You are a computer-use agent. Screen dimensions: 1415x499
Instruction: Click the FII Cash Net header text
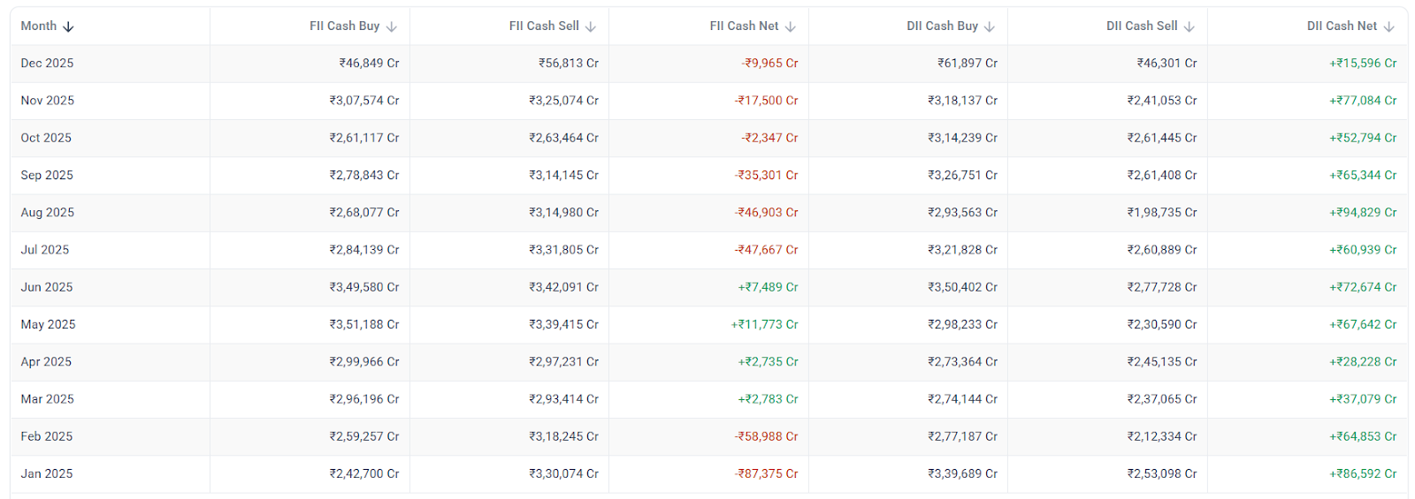point(744,26)
